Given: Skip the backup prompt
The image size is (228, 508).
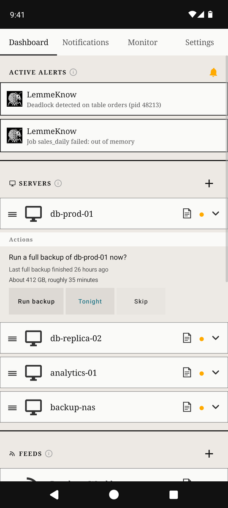Looking at the screenshot, I should 141,301.
